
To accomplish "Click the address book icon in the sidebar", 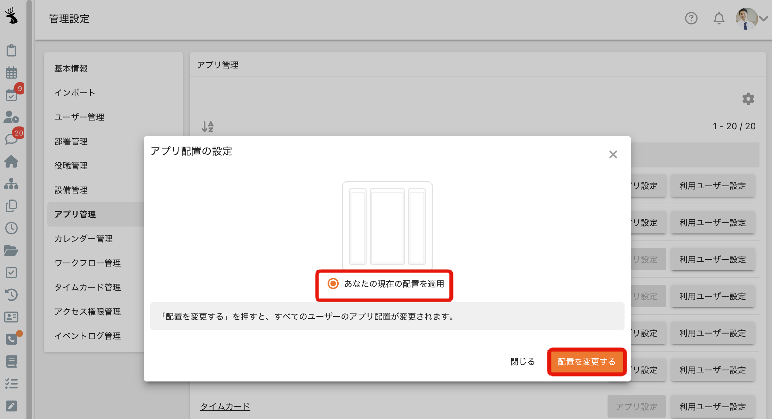I will click(x=12, y=317).
